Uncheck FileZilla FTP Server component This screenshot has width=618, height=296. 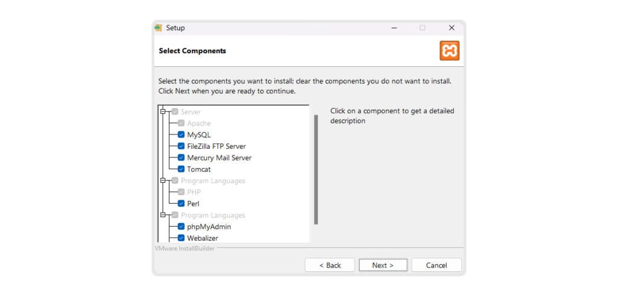(181, 146)
